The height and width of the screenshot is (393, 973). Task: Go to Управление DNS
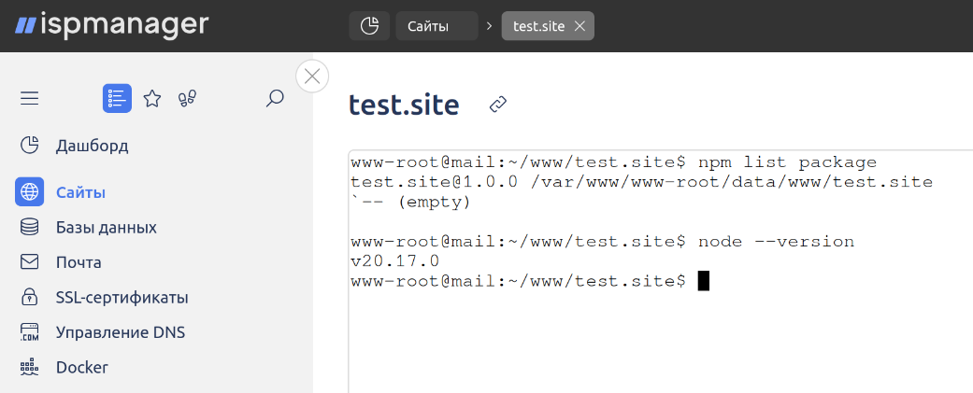[121, 332]
